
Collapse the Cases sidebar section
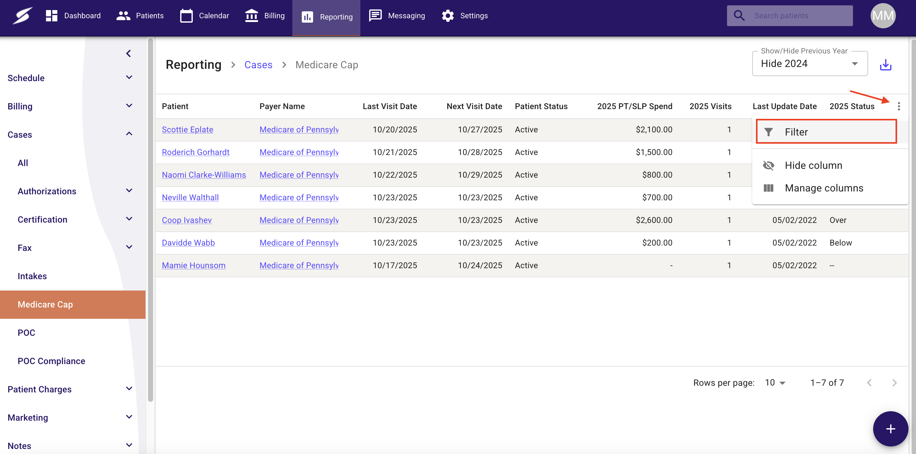click(129, 134)
